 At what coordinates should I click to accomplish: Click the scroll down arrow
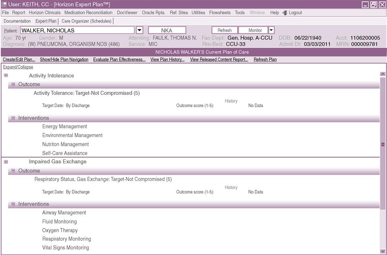pos(382,251)
